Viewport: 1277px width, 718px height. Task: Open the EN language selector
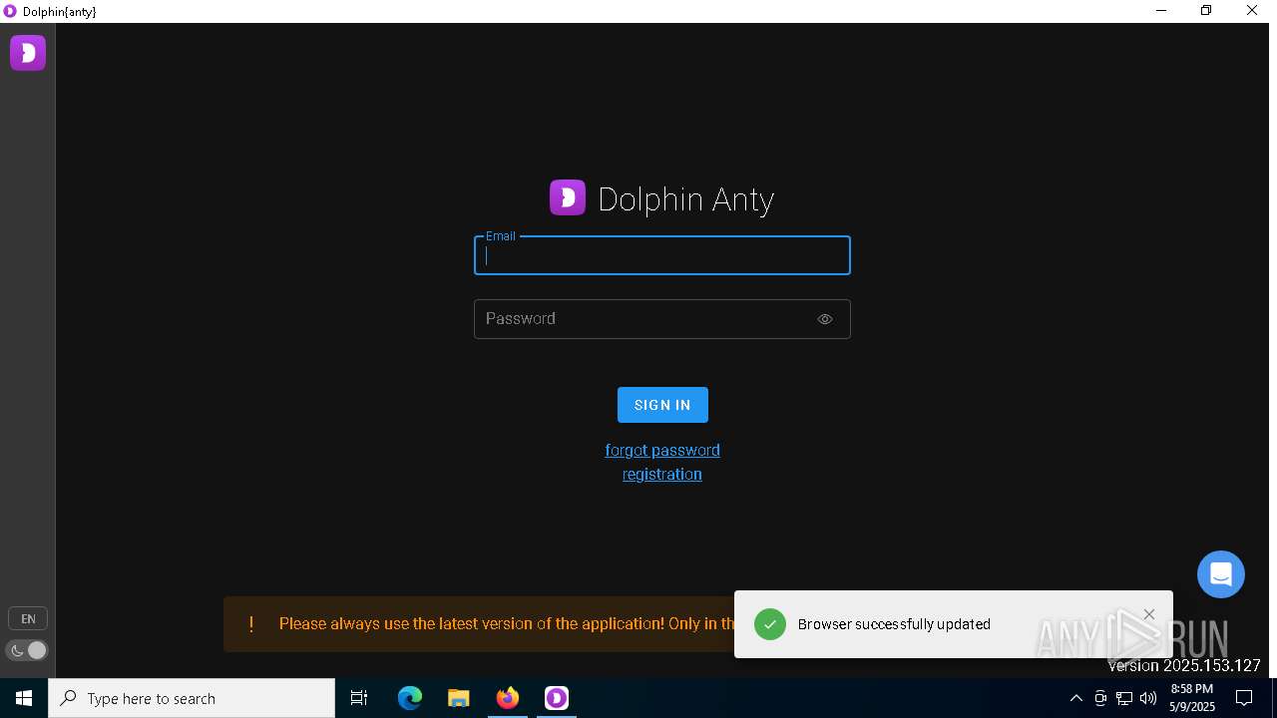pos(28,619)
